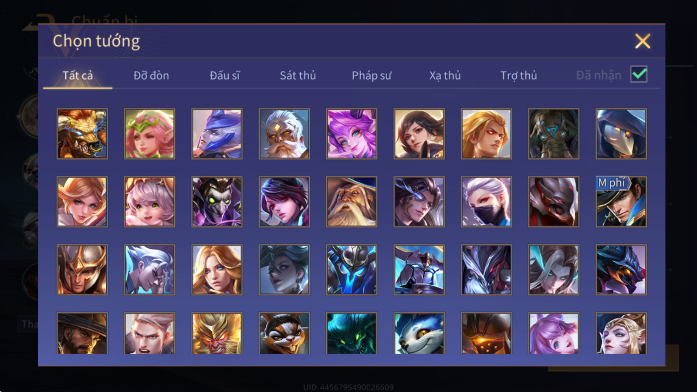Open the Trợ thủ tab
This screenshot has height=392, width=697.
[x=518, y=75]
